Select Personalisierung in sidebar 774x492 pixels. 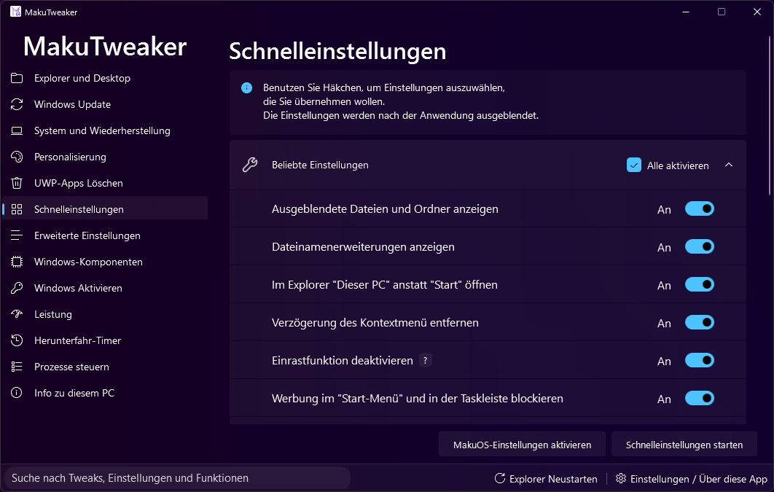point(105,157)
